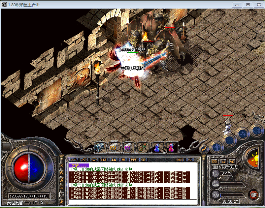Use the purple swirl scroll stone in the belt
The image size is (265, 208).
click(x=128, y=147)
